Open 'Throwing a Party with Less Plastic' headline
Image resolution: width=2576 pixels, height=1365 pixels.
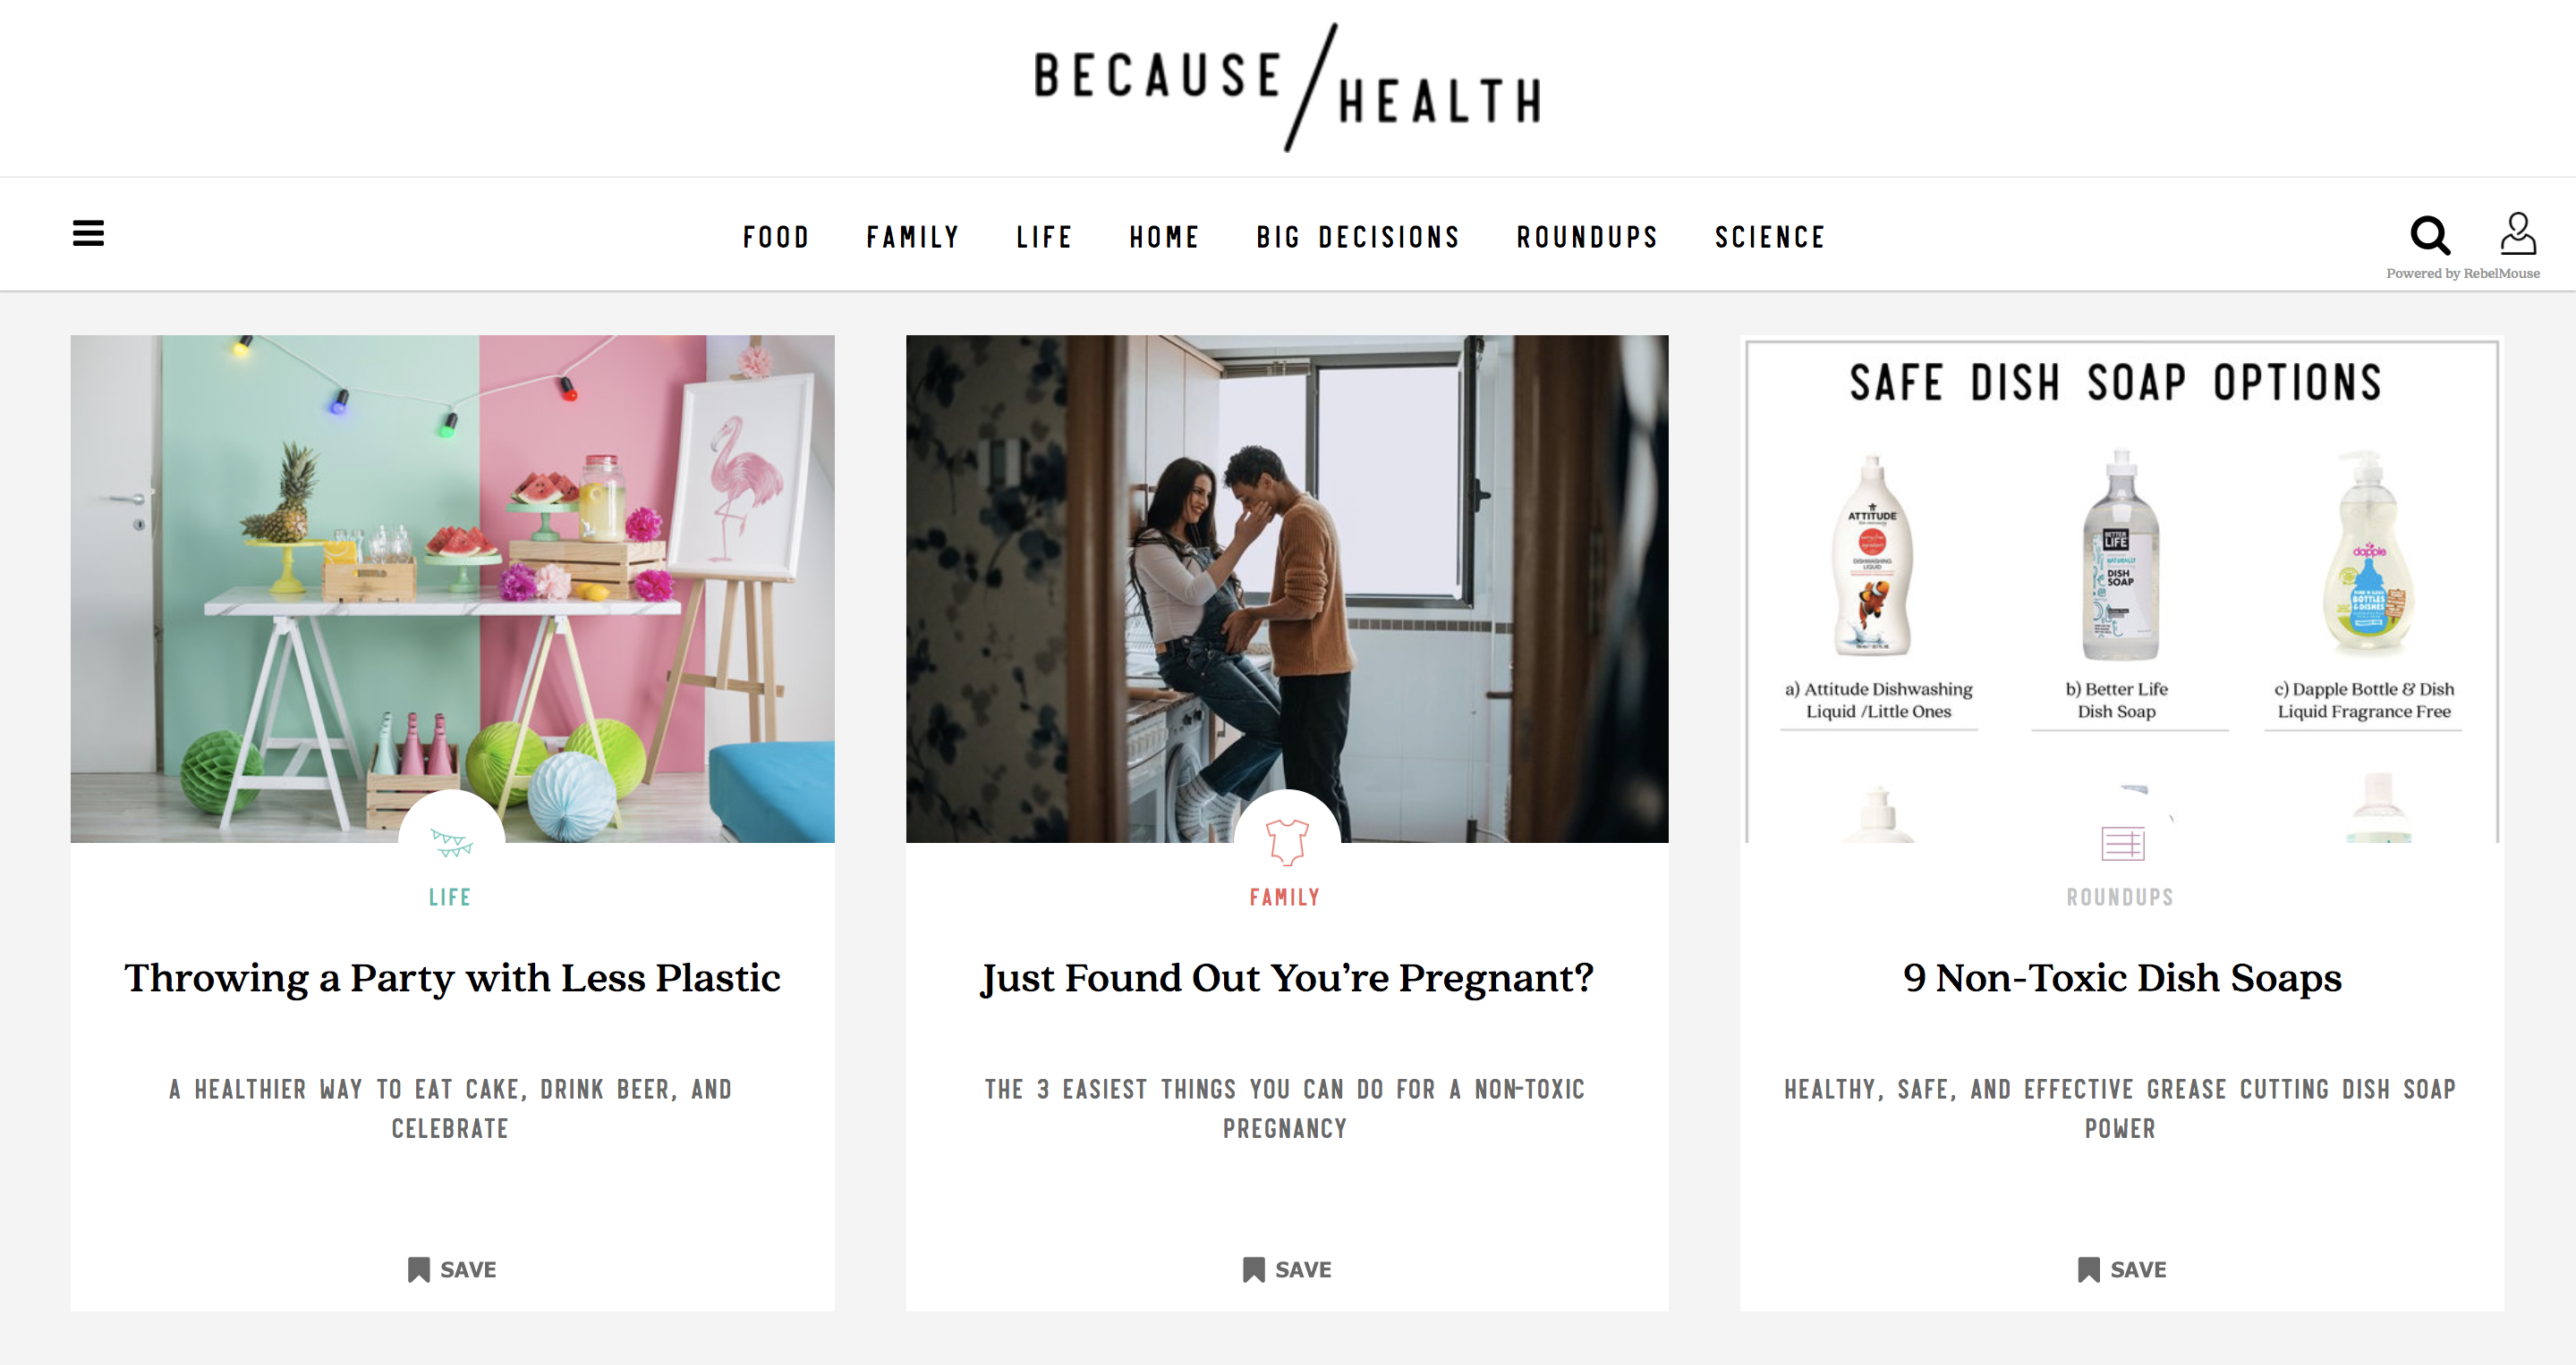coord(452,977)
